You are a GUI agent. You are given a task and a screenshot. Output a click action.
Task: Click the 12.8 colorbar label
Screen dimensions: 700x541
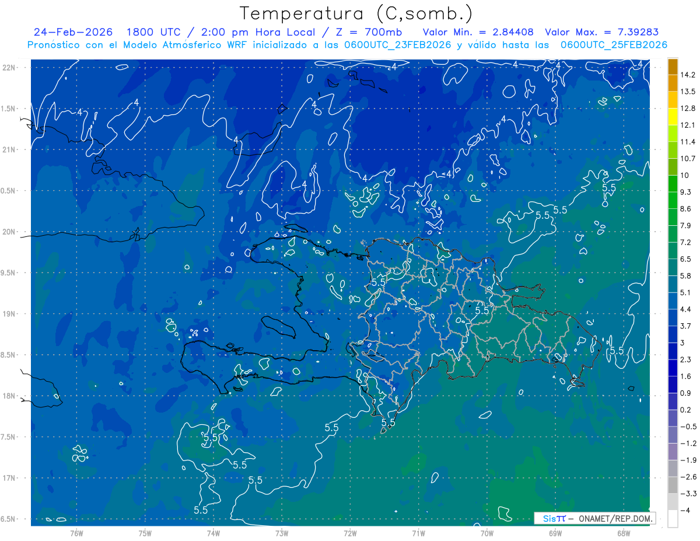pos(688,109)
